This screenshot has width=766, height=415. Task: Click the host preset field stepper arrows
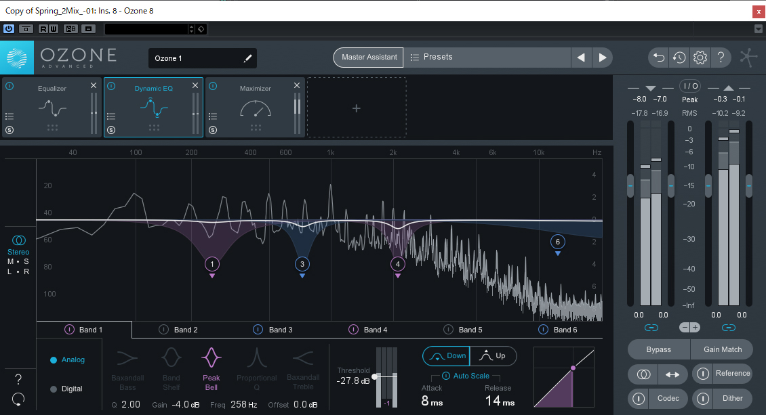tap(191, 29)
